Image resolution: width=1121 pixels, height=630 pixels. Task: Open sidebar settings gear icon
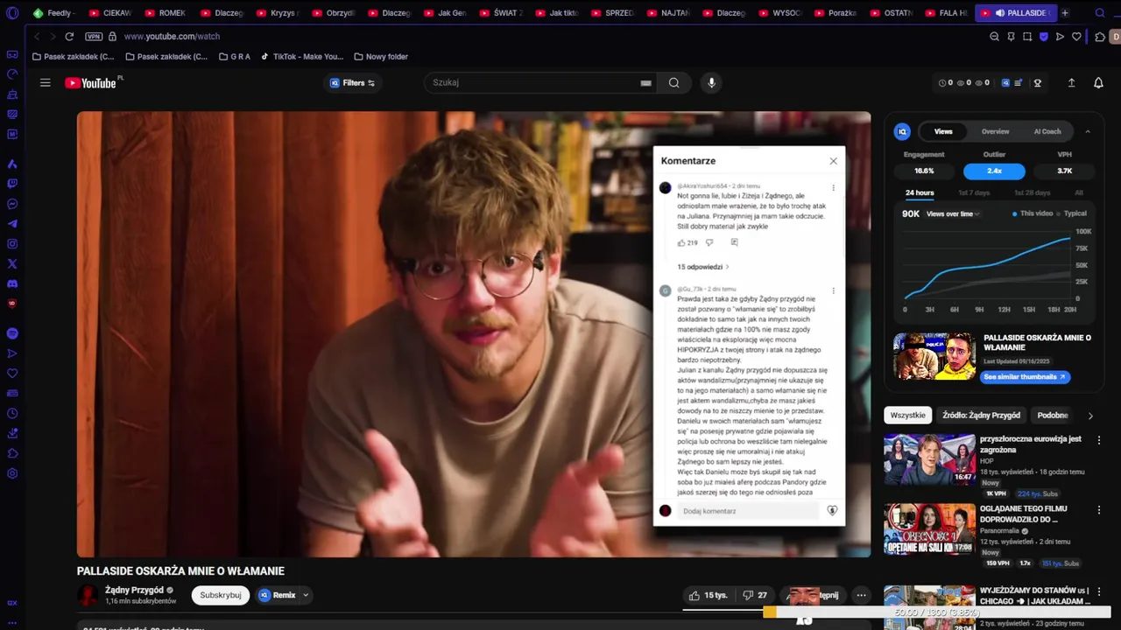click(12, 473)
